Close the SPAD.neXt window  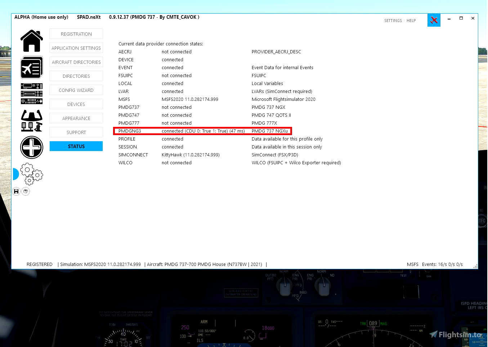[473, 18]
